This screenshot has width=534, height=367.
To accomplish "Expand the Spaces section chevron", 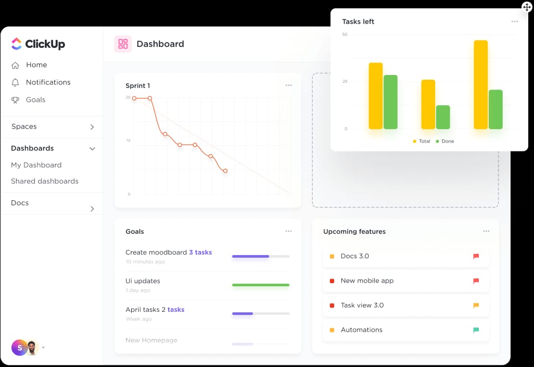I will pos(92,127).
